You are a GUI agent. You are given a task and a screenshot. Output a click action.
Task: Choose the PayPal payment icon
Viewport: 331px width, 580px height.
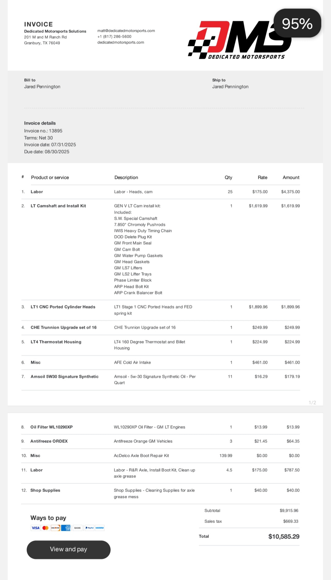89,528
